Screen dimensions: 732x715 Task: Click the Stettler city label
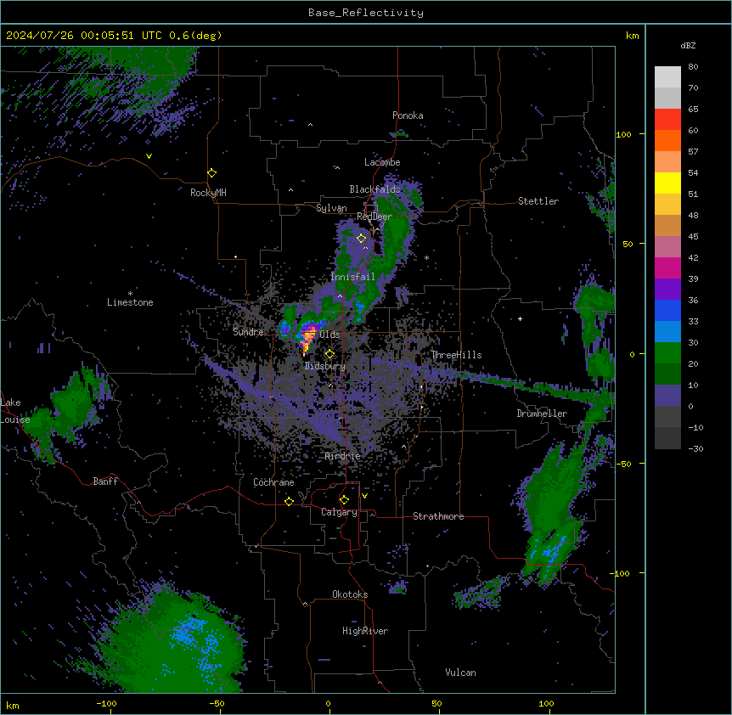(538, 201)
